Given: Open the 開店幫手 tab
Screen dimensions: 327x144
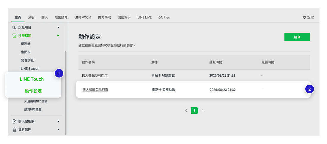Looking at the screenshot, I should [x=124, y=18].
